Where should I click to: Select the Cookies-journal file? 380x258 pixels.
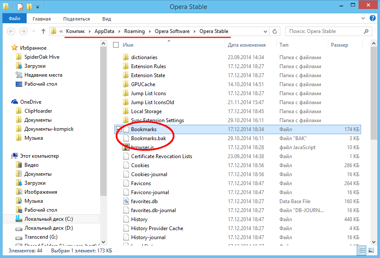coord(149,174)
